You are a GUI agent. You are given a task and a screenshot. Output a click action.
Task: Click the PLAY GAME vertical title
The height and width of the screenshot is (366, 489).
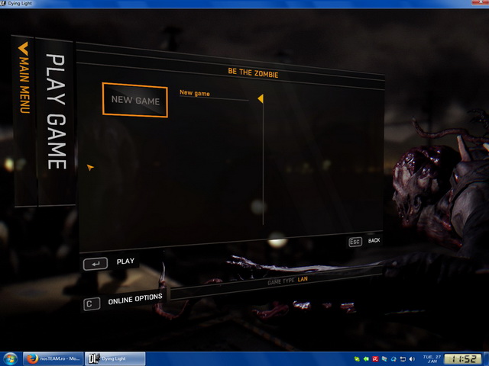click(56, 112)
